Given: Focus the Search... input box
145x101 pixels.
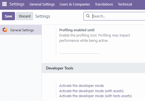Looking at the screenshot, I should (x=118, y=16).
